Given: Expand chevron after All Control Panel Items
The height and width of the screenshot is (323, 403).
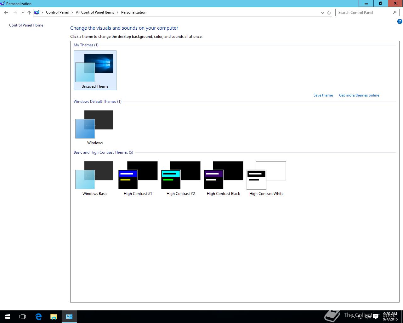Looking at the screenshot, I should 118,12.
